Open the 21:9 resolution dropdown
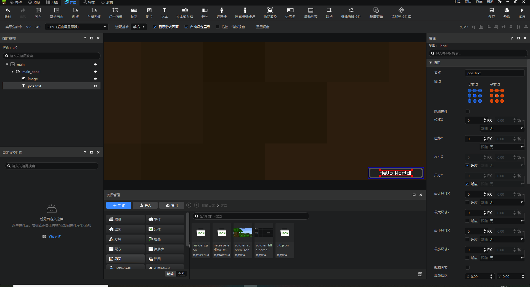 pos(76,27)
